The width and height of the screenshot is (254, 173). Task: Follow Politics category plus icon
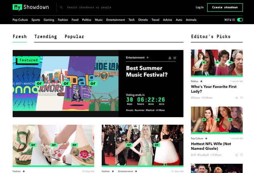201,81
